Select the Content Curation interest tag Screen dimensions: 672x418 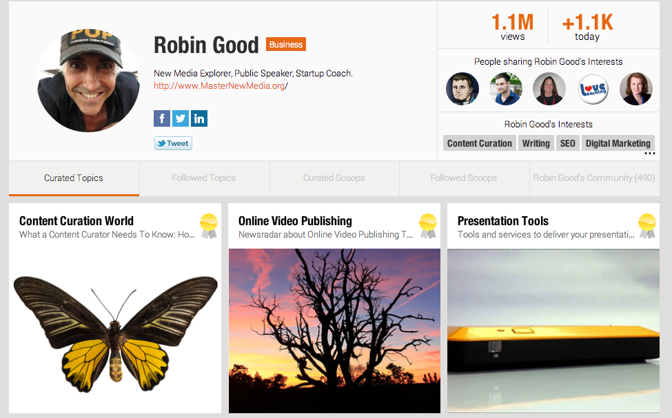pyautogui.click(x=480, y=143)
